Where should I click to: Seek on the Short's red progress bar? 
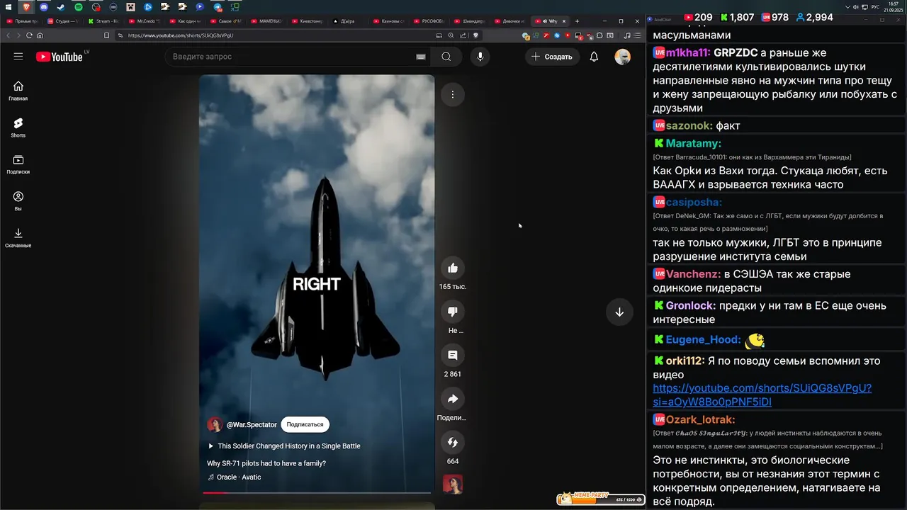(317, 492)
